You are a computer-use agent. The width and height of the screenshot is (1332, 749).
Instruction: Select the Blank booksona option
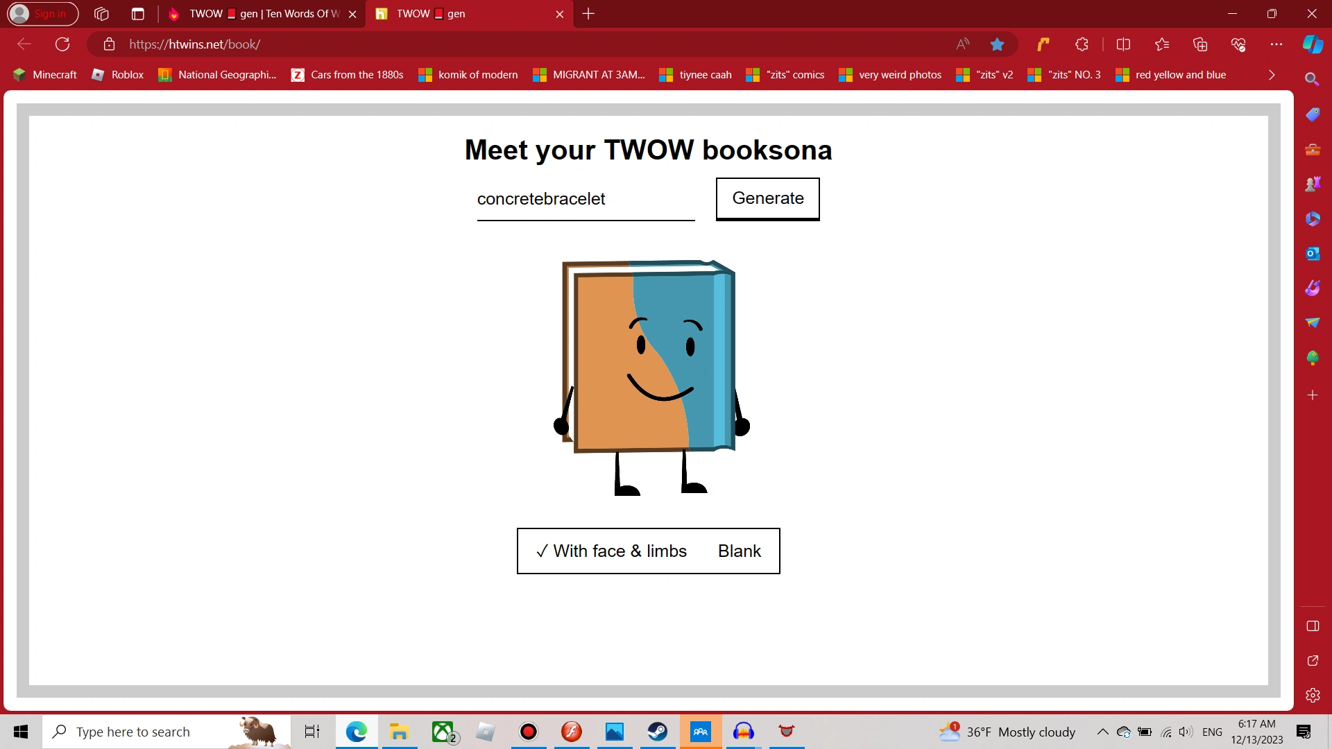point(739,551)
